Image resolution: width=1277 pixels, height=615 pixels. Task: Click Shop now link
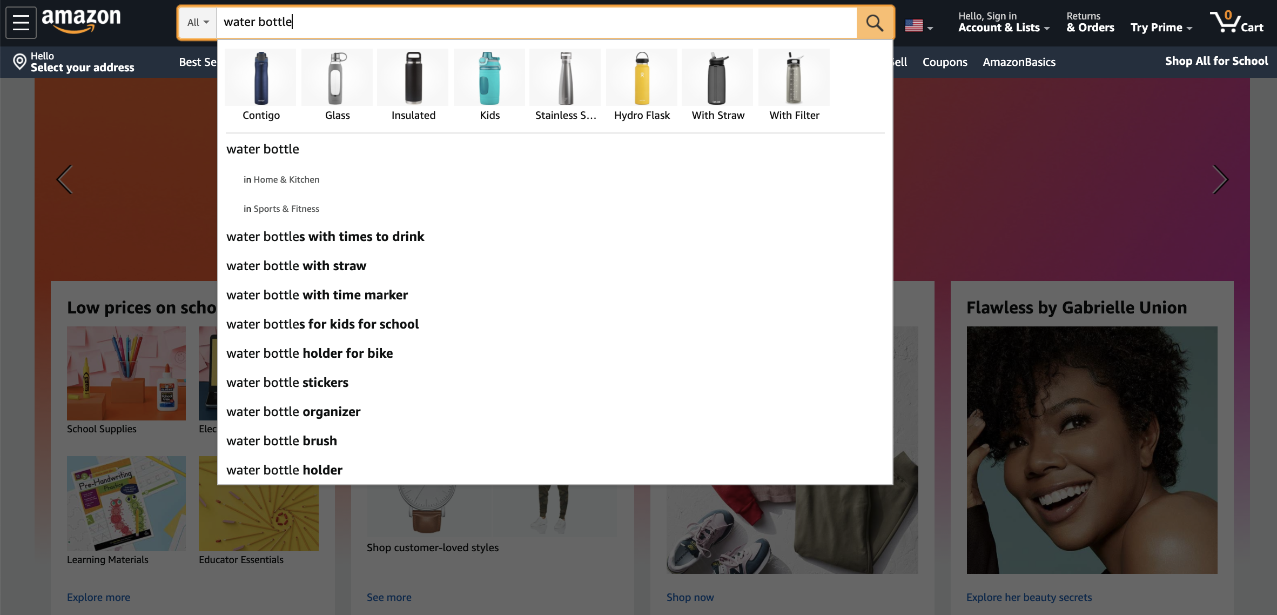[690, 597]
